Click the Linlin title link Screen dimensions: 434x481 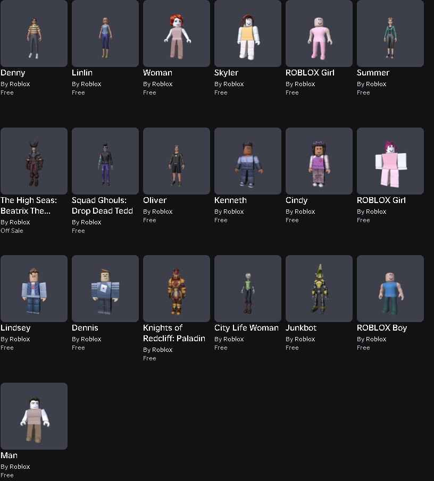pos(82,73)
